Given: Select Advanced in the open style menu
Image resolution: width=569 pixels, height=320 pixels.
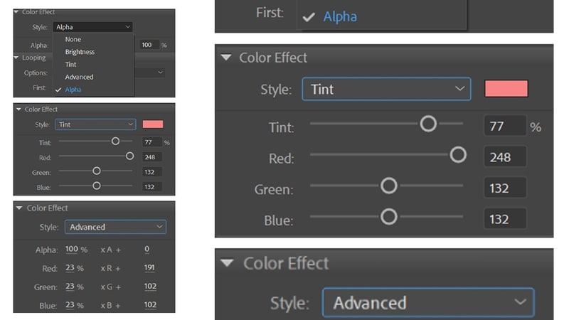Looking at the screenshot, I should click(79, 77).
